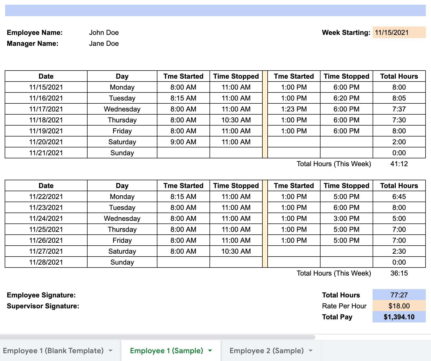Select the Week Starting date 11/15/2021
The width and height of the screenshot is (431, 361).
coord(399,33)
